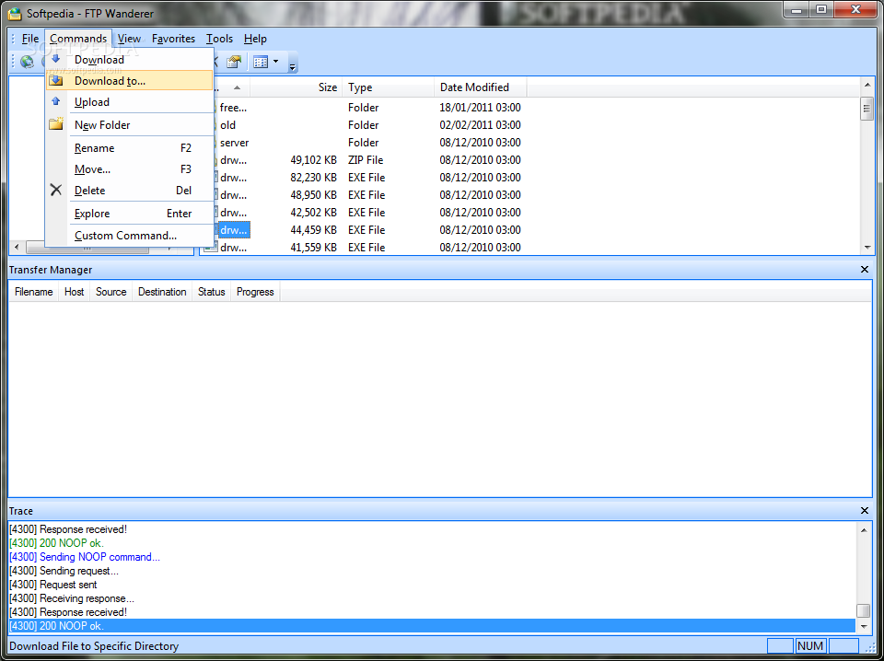Open the File menu
Viewport: 884px width, 661px height.
tap(29, 39)
